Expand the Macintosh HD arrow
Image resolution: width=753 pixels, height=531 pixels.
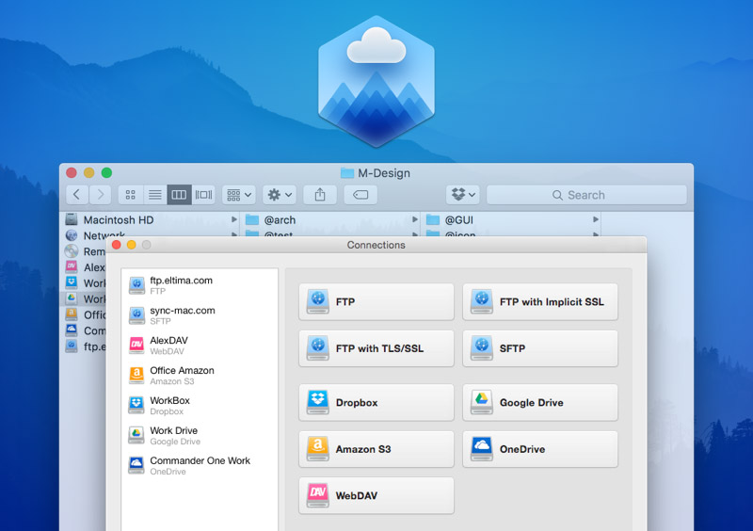click(234, 219)
